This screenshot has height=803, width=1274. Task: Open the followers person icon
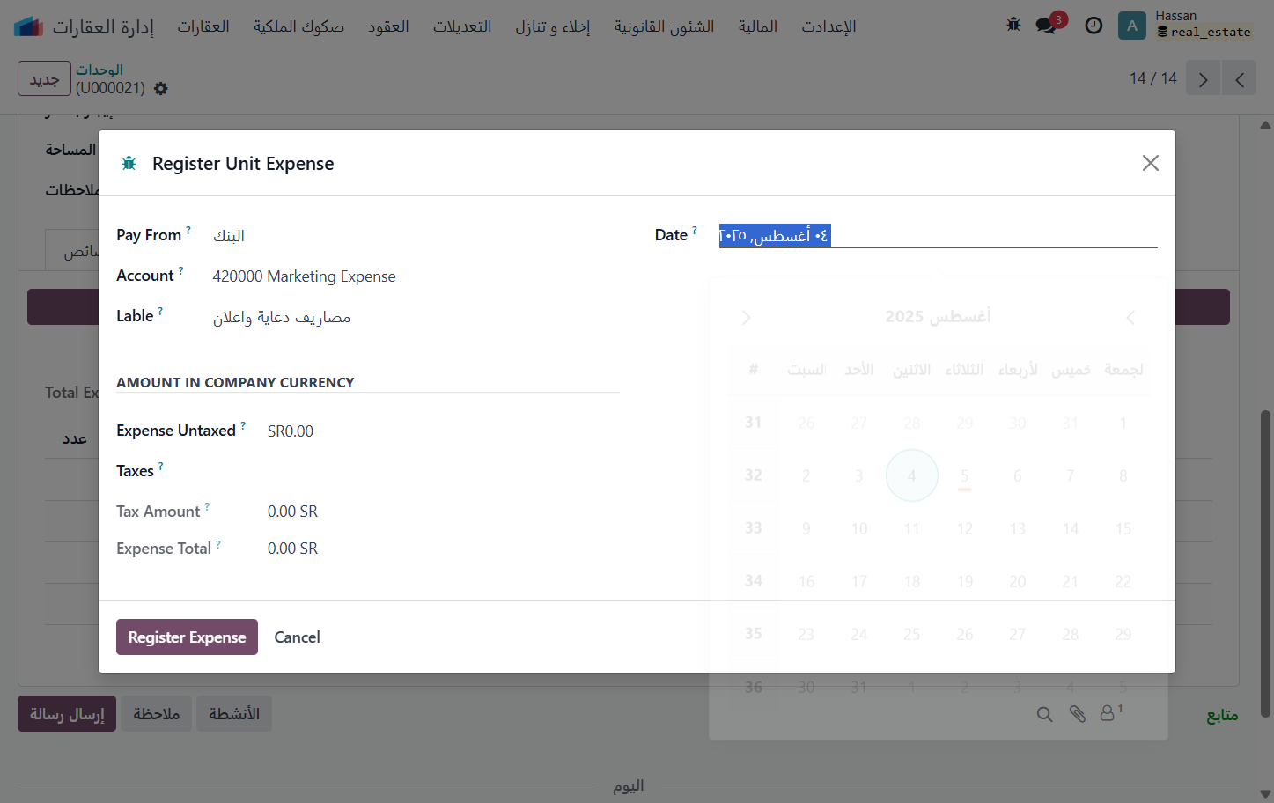[1109, 712]
